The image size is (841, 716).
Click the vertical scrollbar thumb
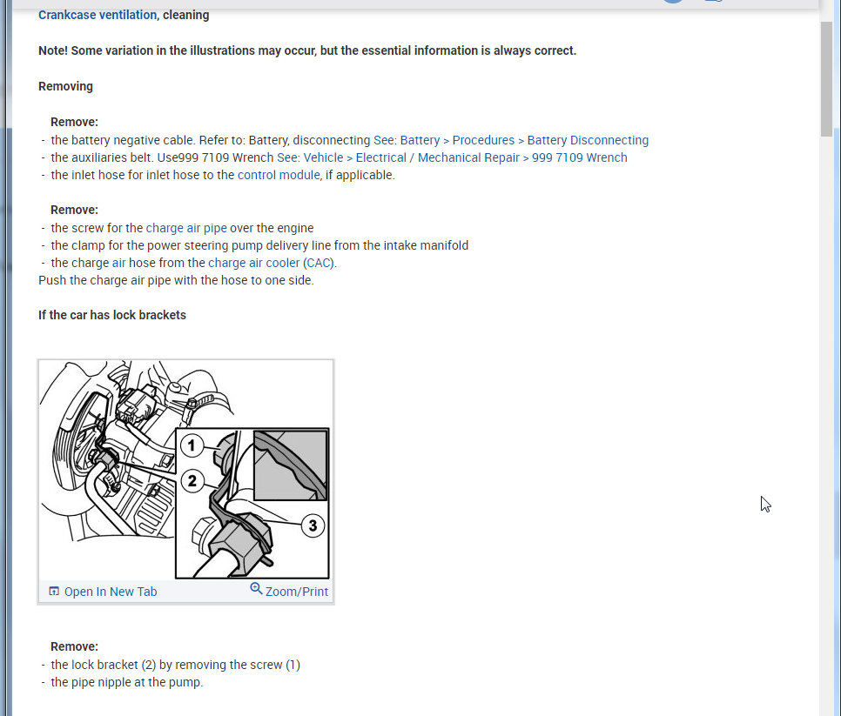point(826,79)
